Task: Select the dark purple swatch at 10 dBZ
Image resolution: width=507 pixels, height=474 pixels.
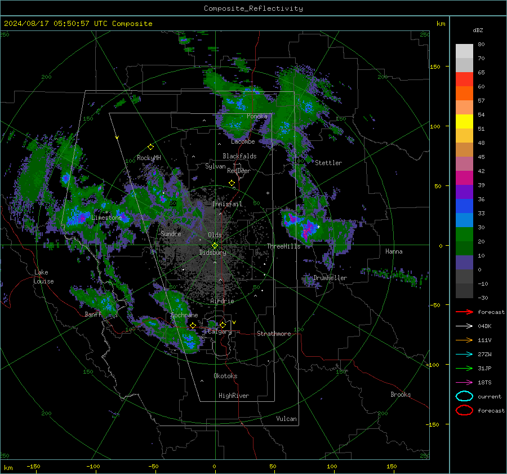Action: pos(464,262)
